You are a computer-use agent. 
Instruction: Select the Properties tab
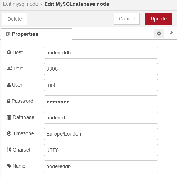(x=36, y=34)
